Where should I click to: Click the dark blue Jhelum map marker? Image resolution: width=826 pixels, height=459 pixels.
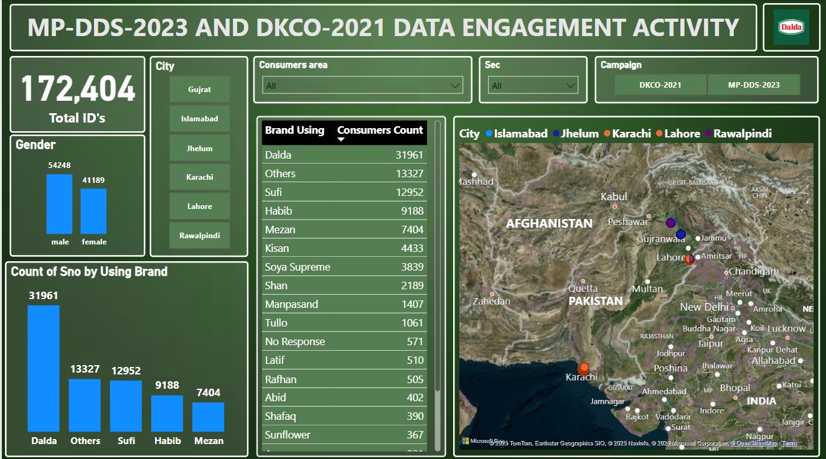(680, 234)
